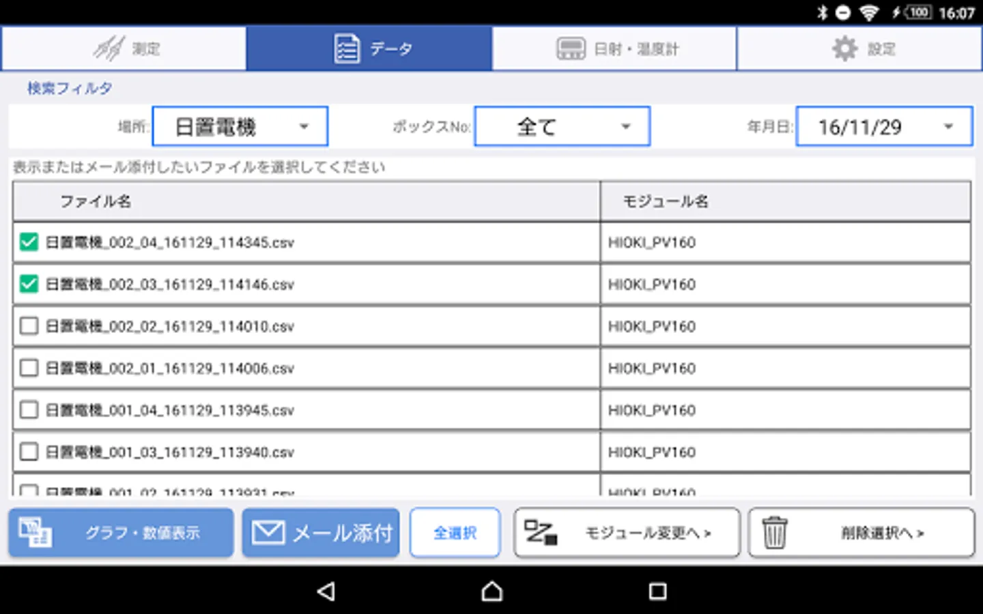Screen dimensions: 983x614
Task: Click file name 日置電機_002_04_161129_114345.csv
Action: tap(170, 242)
